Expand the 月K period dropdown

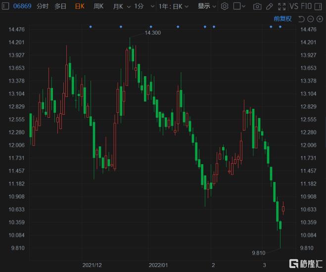click(121, 6)
